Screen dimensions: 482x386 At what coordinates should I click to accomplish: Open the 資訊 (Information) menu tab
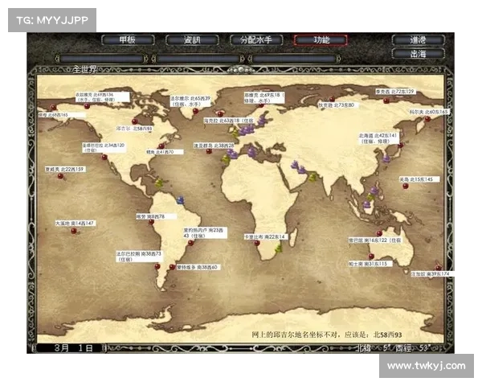[x=192, y=39]
